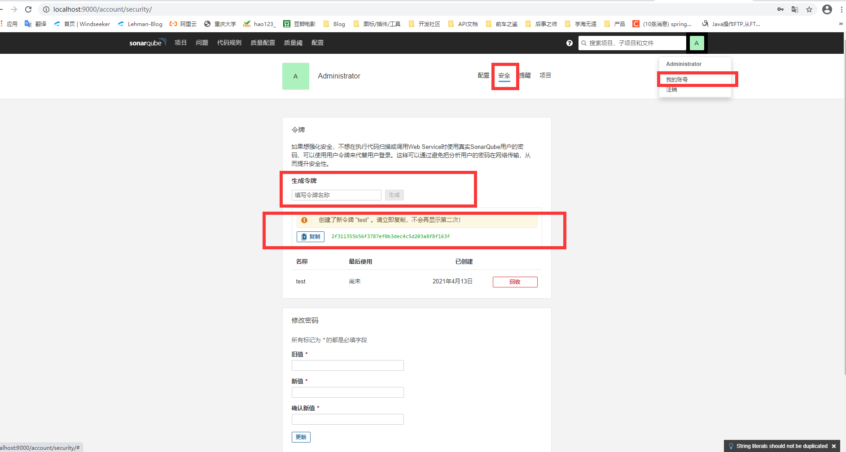Click the site info icon in address bar

coord(46,9)
